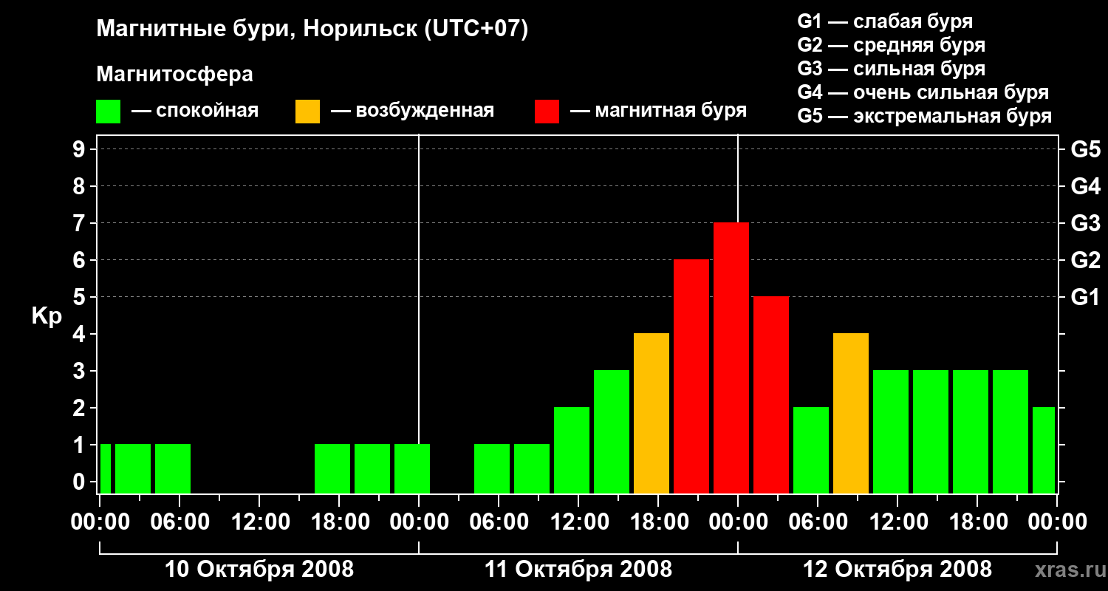Click the '3' value on the Kp axis

[x=81, y=371]
